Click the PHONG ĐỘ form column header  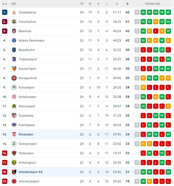point(153,4)
